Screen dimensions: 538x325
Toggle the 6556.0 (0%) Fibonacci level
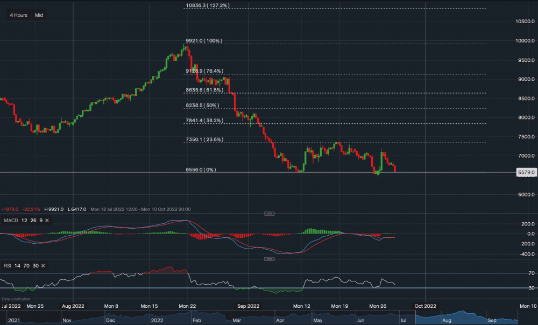point(200,169)
